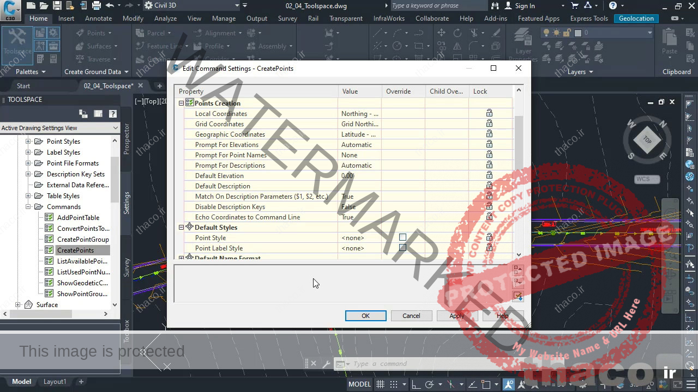
Task: Open the Active Drawing Settings View dropdown
Action: [x=60, y=128]
